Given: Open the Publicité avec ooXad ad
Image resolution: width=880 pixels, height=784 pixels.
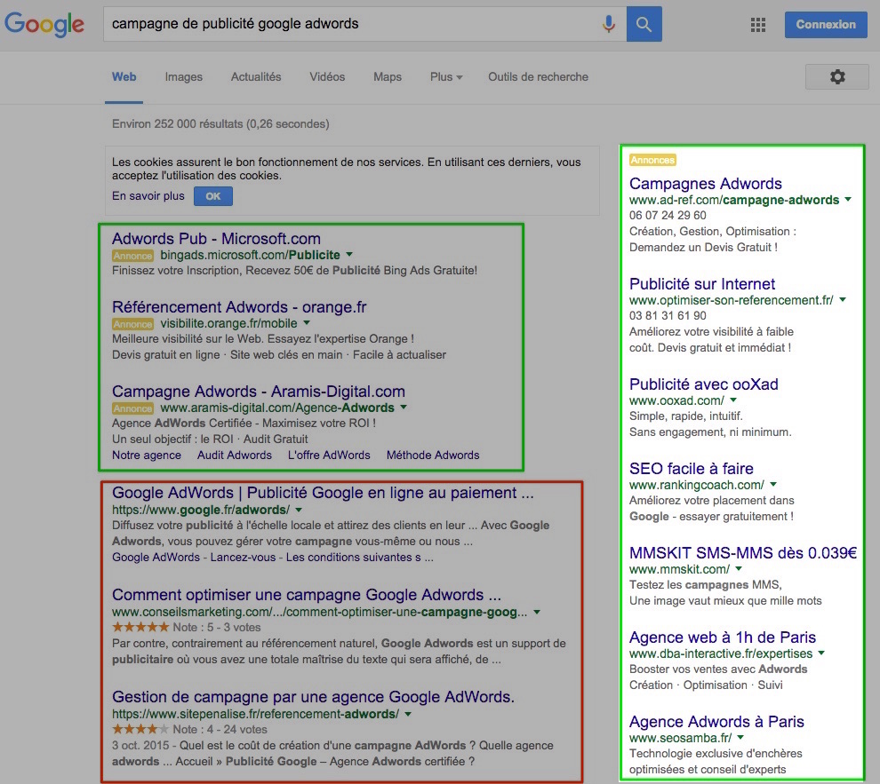Looking at the screenshot, I should point(704,384).
